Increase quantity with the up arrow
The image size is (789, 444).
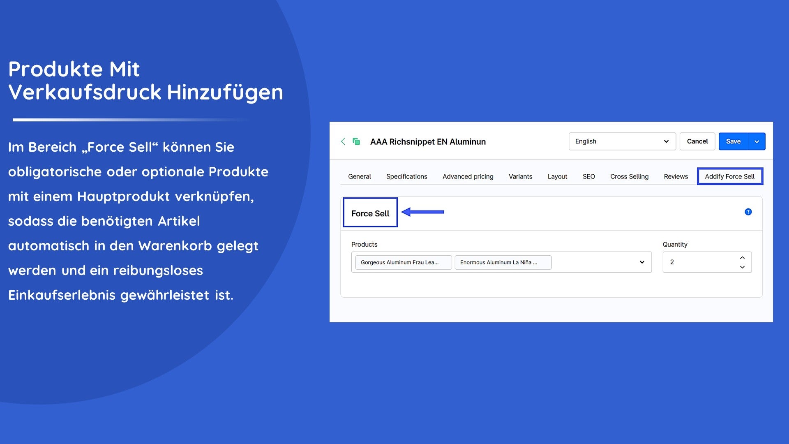coord(742,258)
